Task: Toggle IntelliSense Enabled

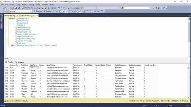Action: (x=66, y=11)
